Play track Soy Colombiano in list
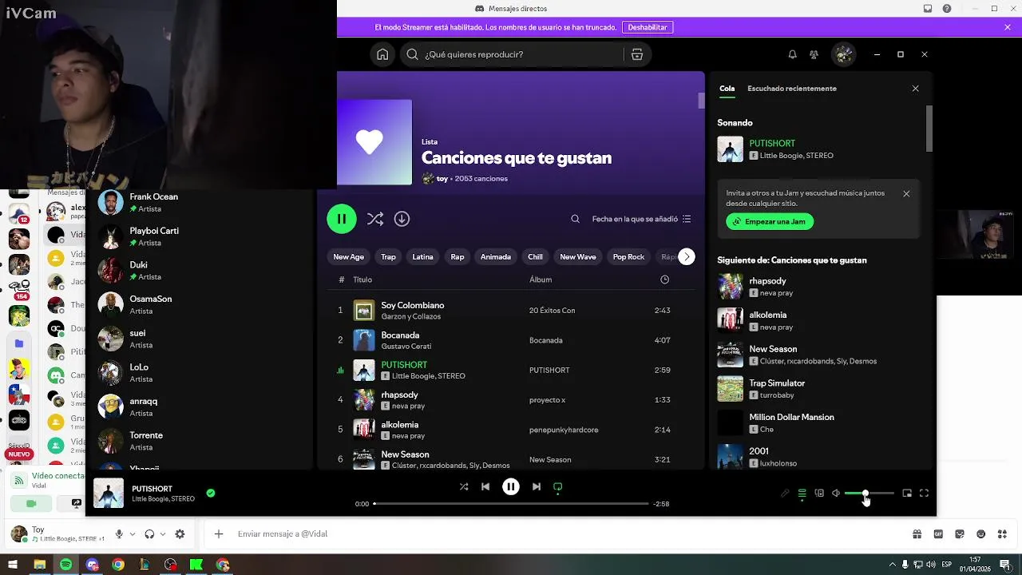This screenshot has width=1022, height=575. (x=511, y=310)
